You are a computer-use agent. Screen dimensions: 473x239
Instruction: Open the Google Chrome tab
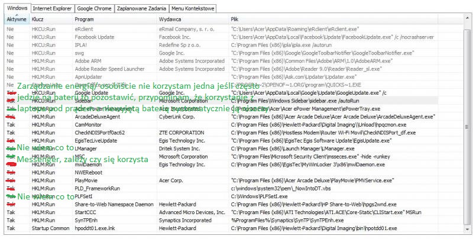pos(93,9)
